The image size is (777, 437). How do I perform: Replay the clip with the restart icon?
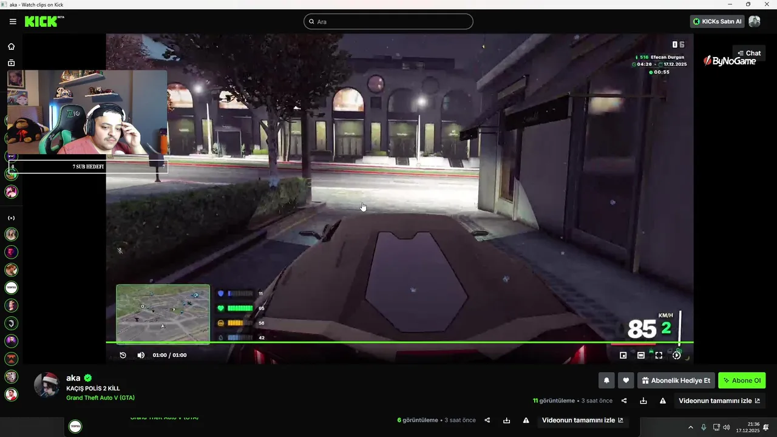pos(123,355)
